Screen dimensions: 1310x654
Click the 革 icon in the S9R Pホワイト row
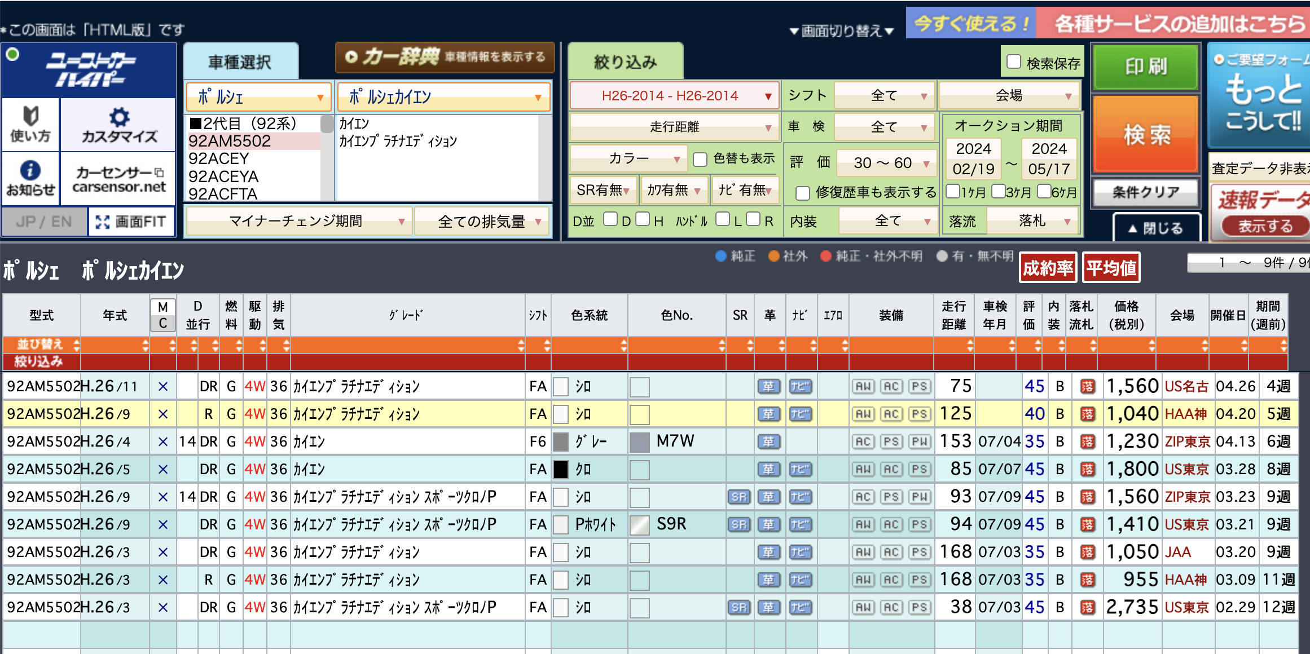(768, 524)
